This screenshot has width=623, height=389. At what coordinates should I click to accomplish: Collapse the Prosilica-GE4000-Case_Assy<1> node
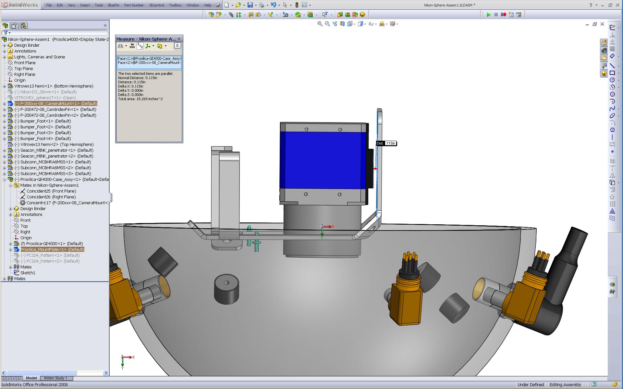point(5,180)
